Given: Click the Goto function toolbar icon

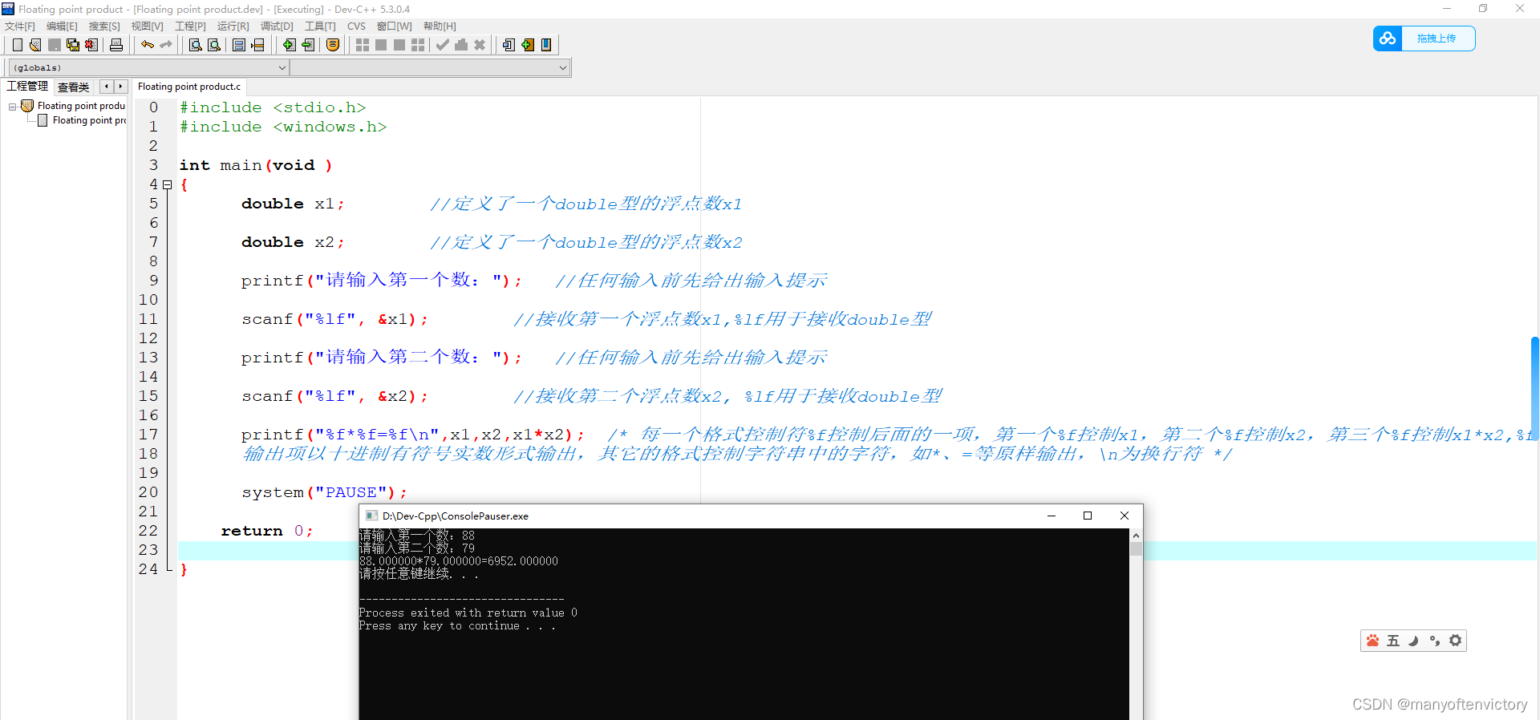Looking at the screenshot, I should [x=239, y=45].
